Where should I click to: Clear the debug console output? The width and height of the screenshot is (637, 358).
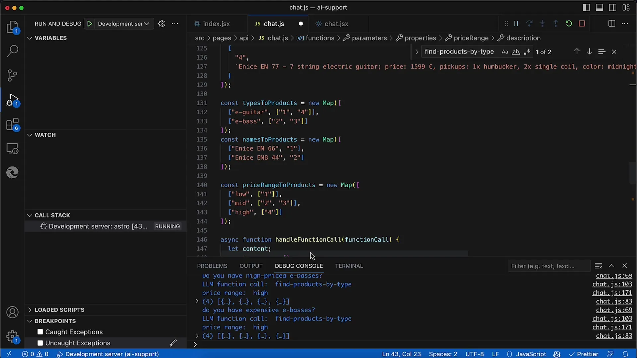tap(598, 266)
